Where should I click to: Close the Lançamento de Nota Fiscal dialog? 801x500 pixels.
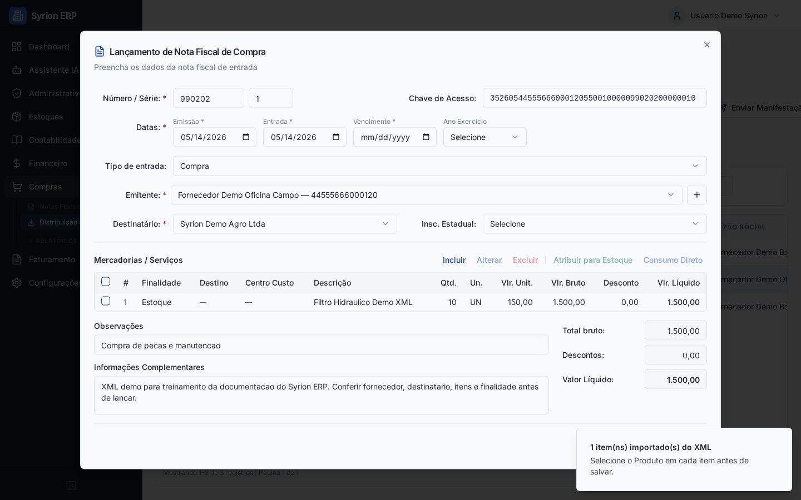coord(707,45)
